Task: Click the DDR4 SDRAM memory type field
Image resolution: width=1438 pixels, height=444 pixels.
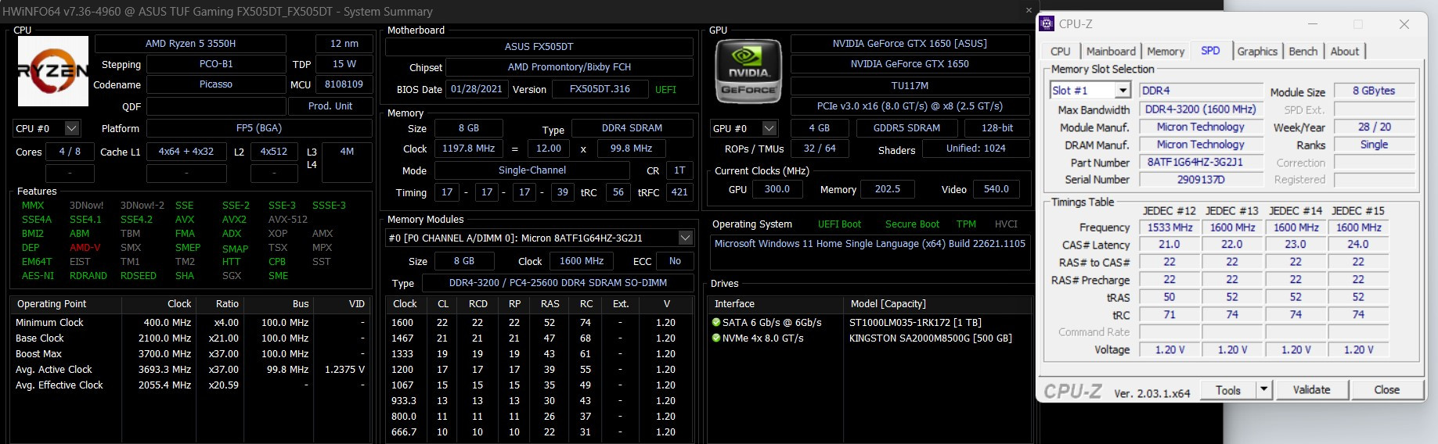Action: point(632,128)
